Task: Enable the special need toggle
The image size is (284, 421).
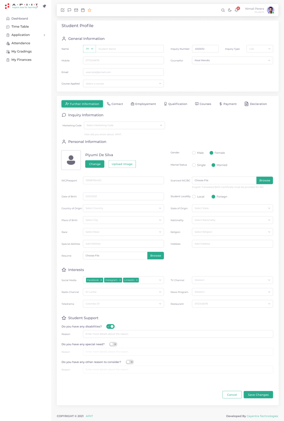Action: (113, 344)
